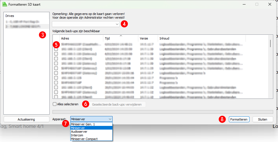Close the Formatteren SD kaart window
This screenshot has width=278, height=142.
pyautogui.click(x=270, y=4)
